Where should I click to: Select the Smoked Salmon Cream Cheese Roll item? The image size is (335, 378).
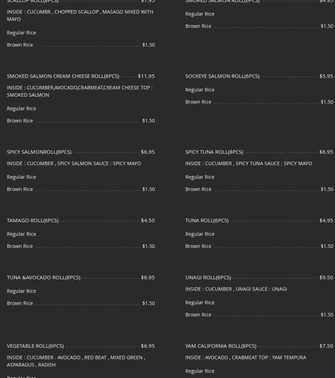pos(63,76)
